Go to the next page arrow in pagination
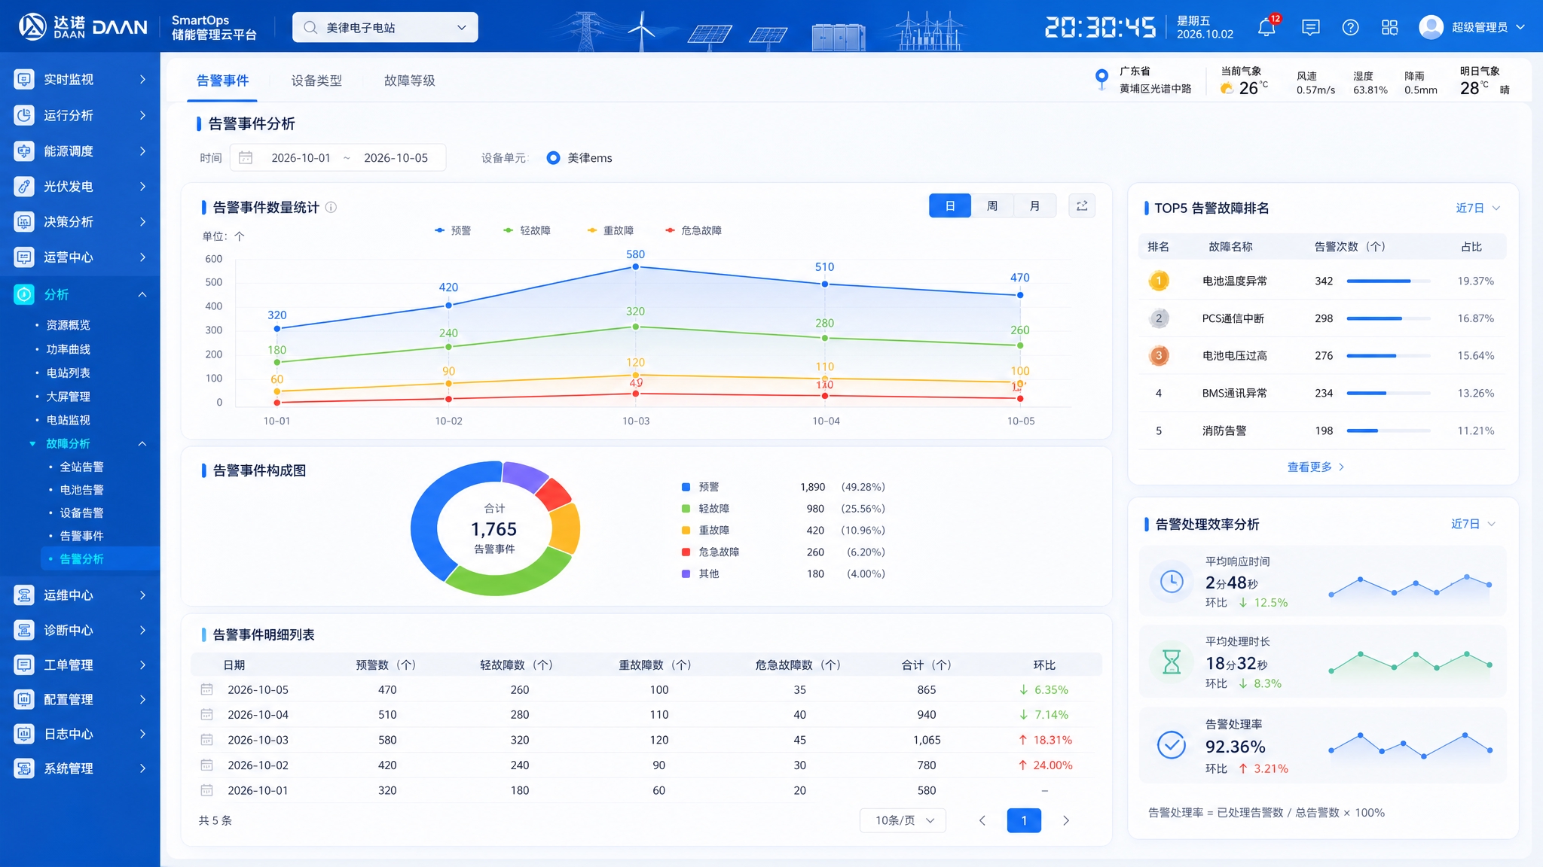This screenshot has height=867, width=1543. click(x=1065, y=820)
